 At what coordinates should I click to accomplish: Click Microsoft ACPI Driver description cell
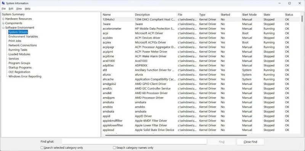pos(149,33)
